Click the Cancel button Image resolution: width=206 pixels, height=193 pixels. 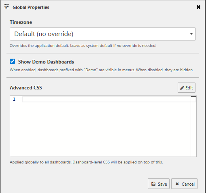(x=184, y=184)
